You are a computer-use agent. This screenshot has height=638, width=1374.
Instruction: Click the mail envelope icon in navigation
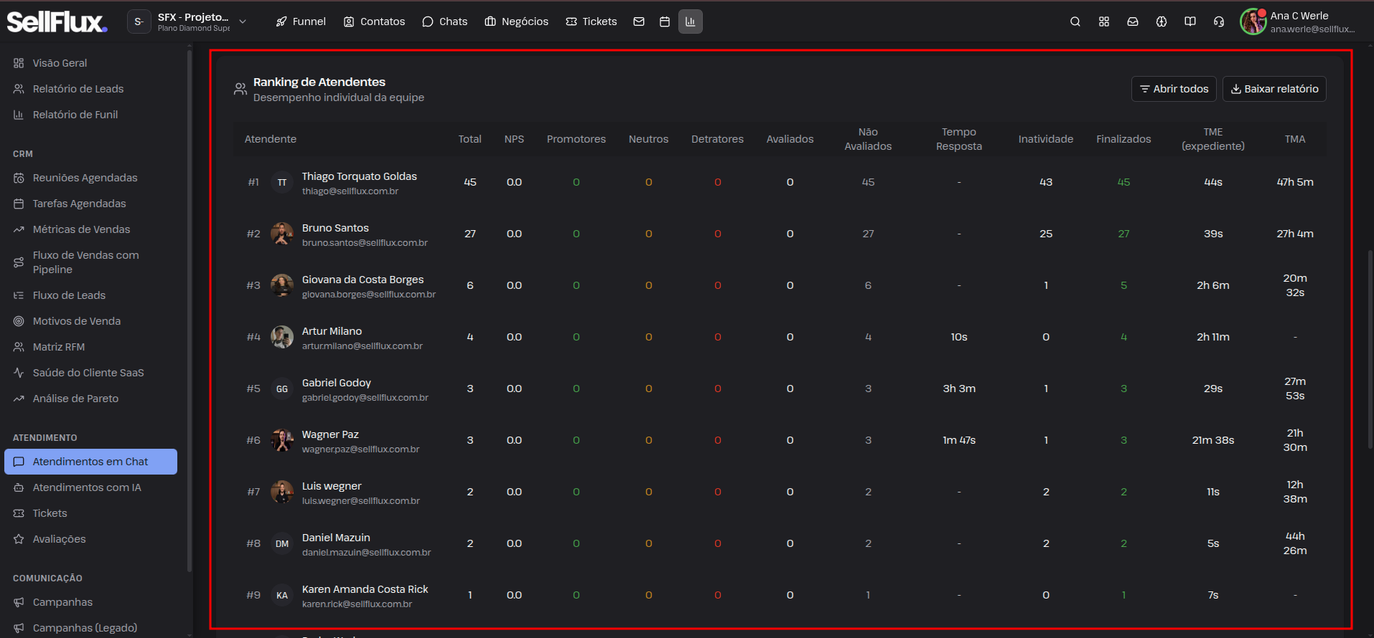point(639,22)
